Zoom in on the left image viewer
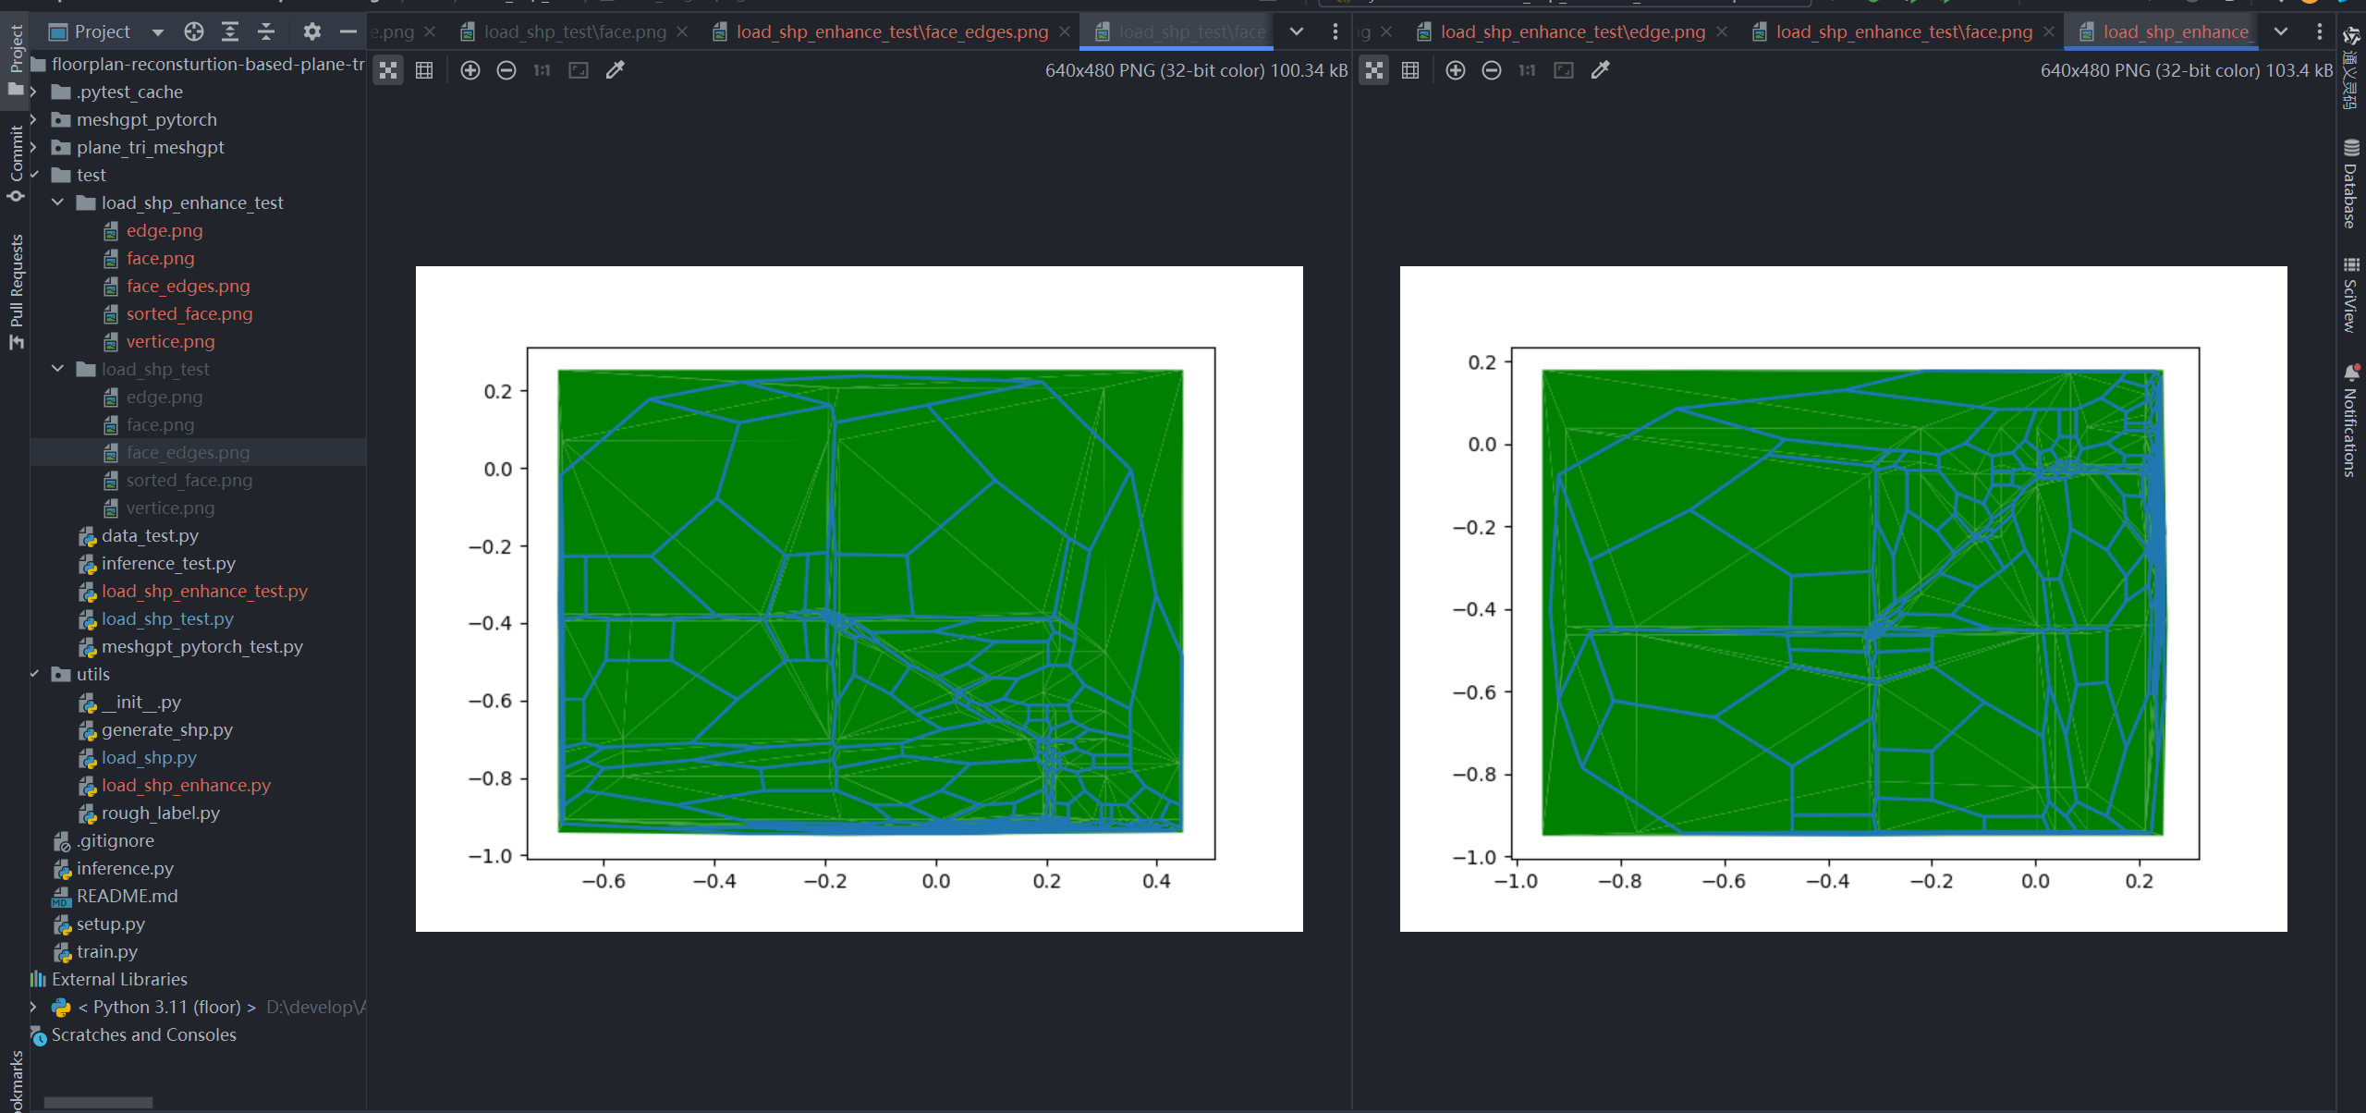The image size is (2366, 1113). 470,70
